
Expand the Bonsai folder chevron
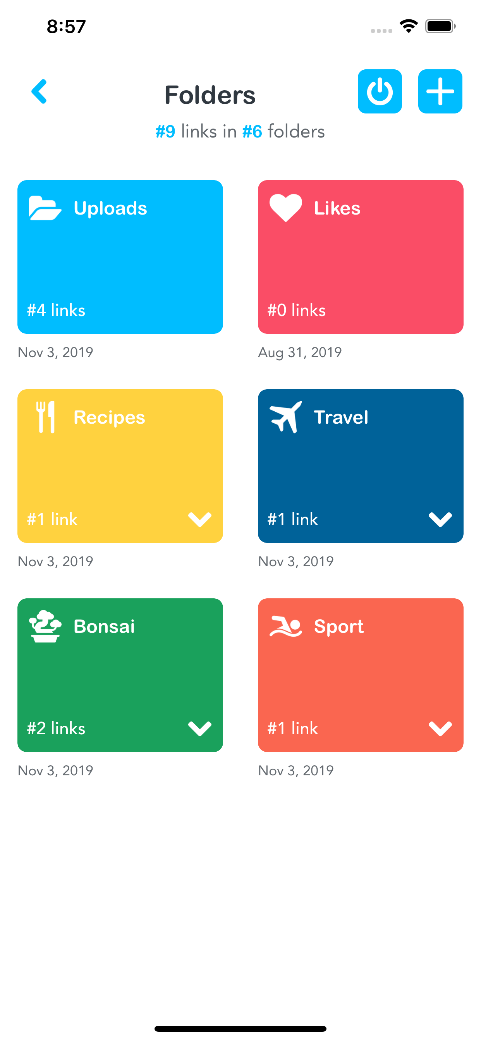pos(200,728)
